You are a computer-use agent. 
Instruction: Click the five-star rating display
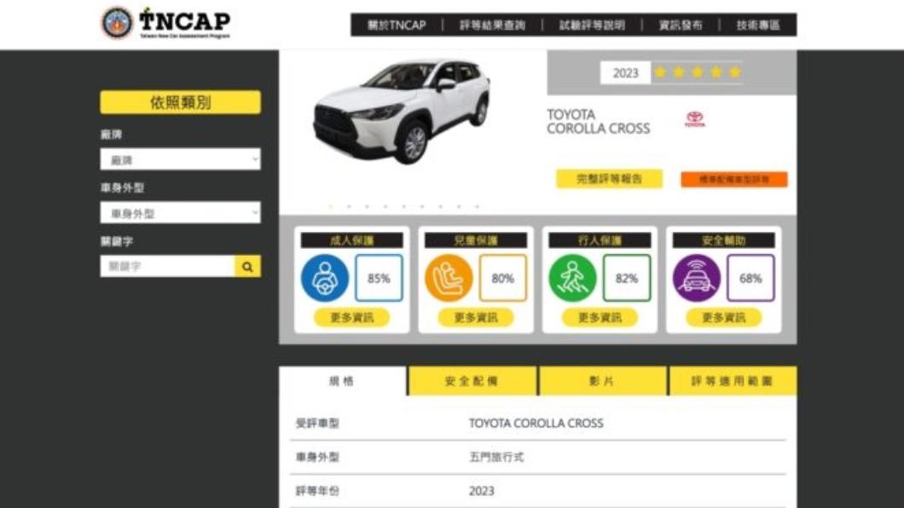698,72
